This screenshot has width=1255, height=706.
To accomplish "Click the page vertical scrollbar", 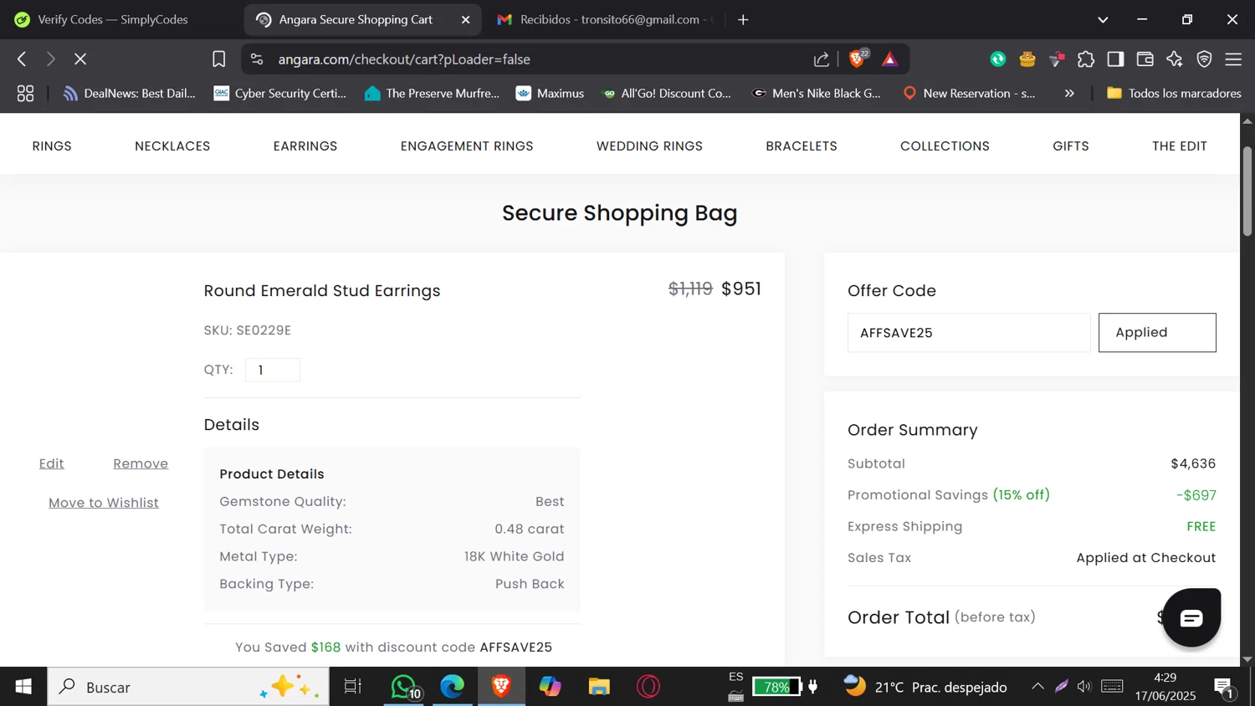I will pos(1247,192).
